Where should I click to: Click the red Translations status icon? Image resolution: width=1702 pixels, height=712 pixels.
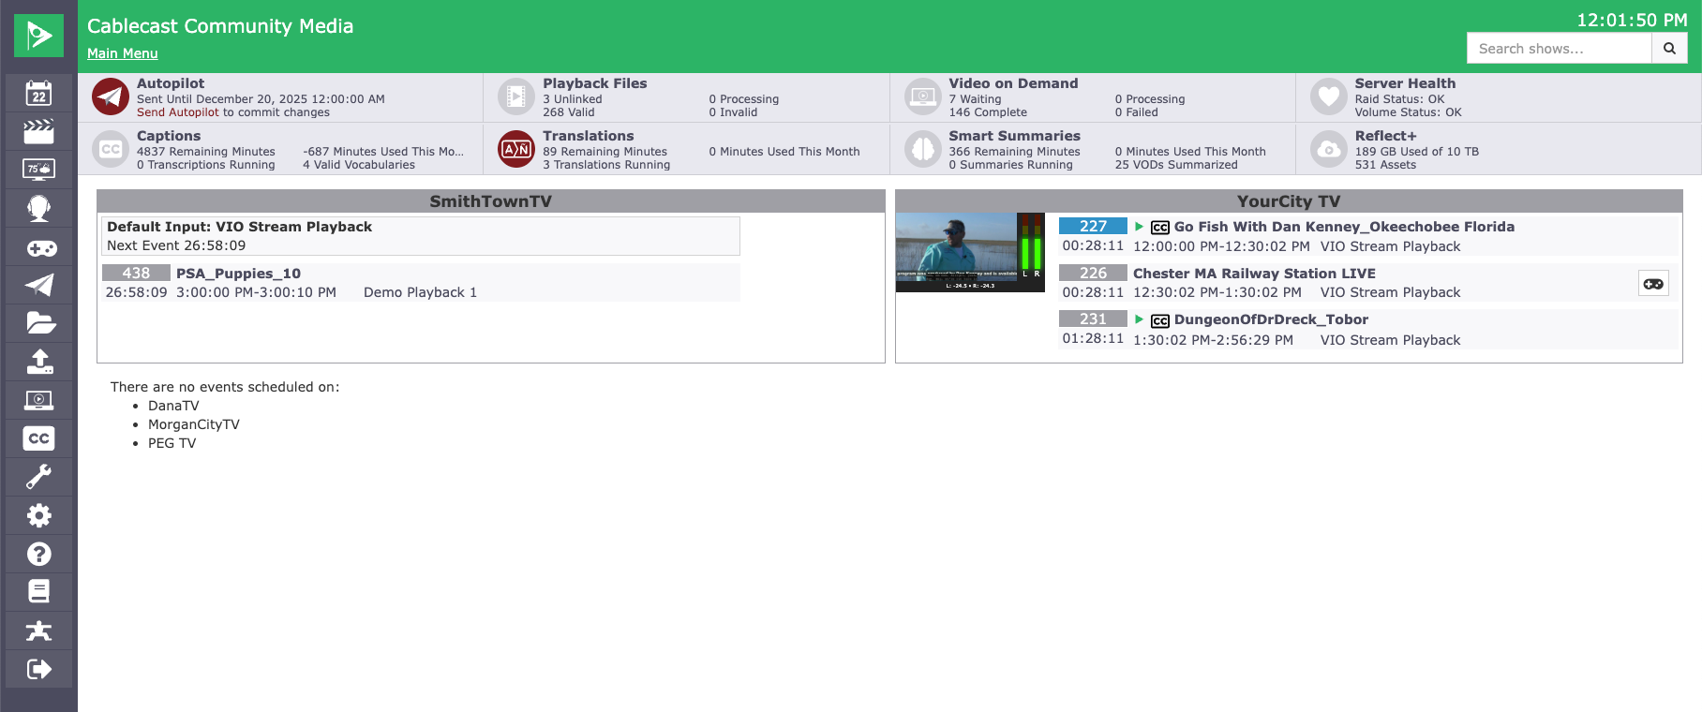(x=516, y=149)
